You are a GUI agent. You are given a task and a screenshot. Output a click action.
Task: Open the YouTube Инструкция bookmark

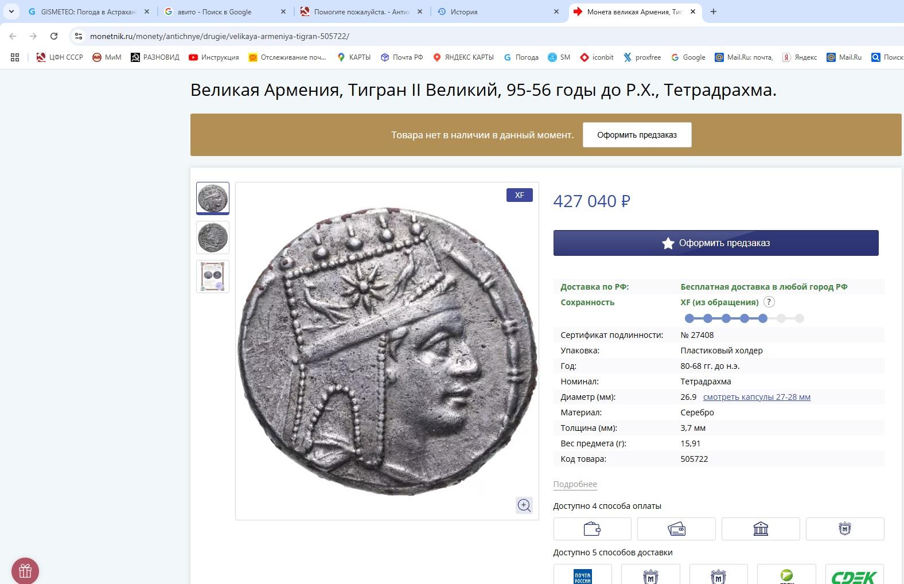(213, 57)
